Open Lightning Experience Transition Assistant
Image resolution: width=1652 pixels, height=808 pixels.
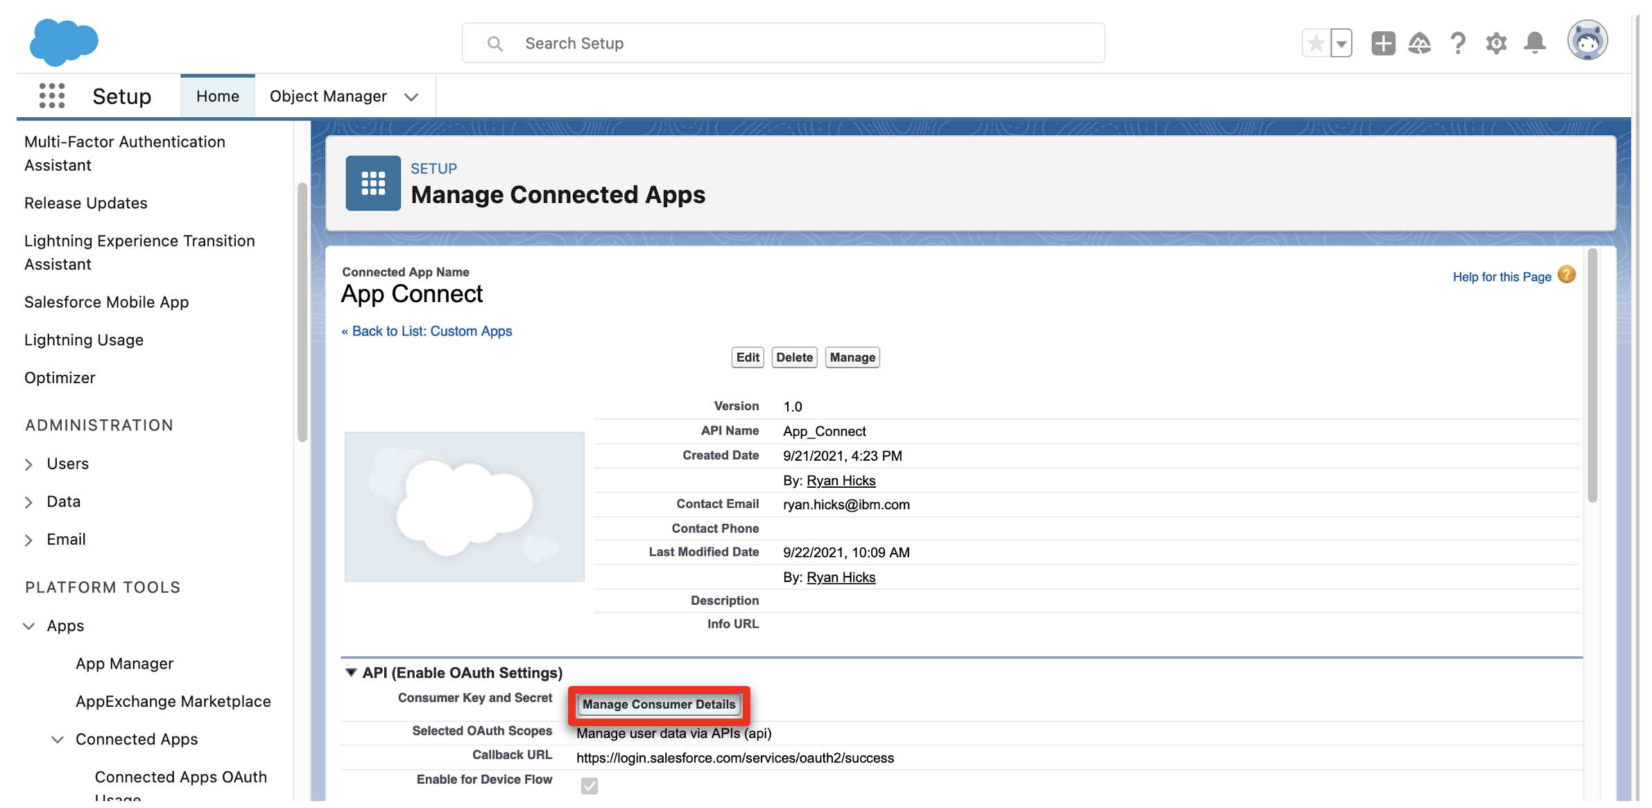tap(139, 252)
